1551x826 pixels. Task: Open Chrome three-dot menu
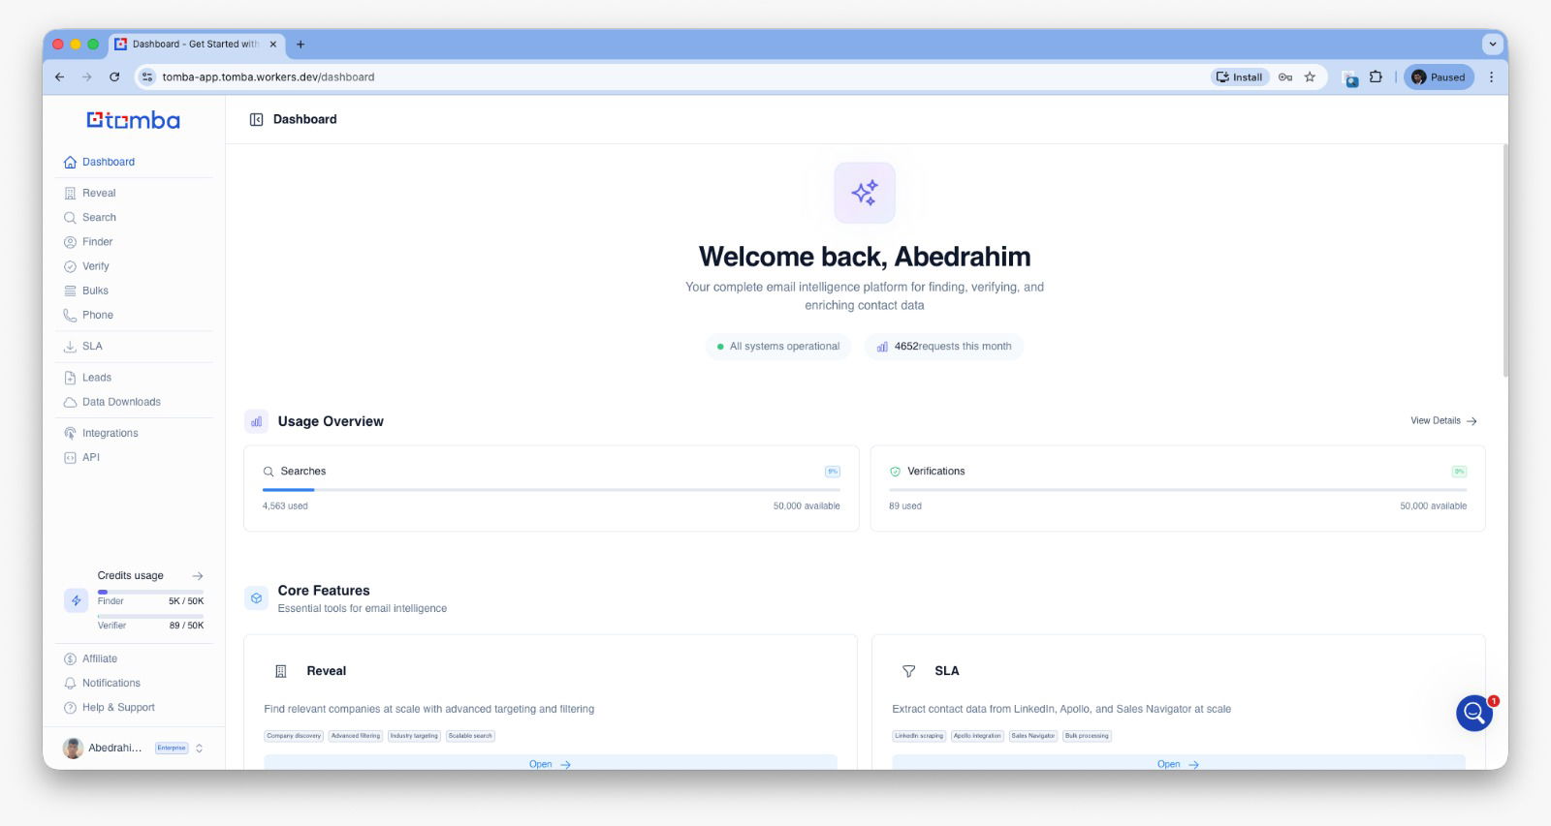click(x=1491, y=77)
